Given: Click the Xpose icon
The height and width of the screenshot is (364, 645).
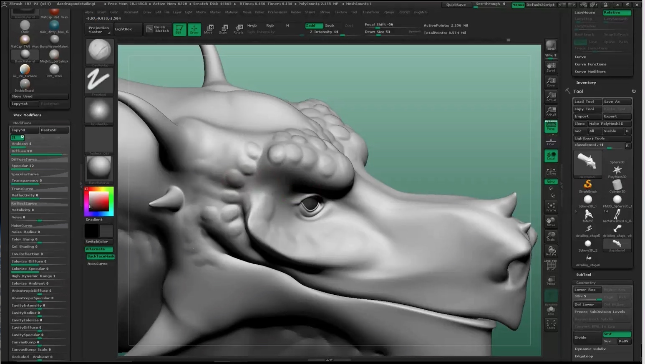Looking at the screenshot, I should click(x=551, y=324).
